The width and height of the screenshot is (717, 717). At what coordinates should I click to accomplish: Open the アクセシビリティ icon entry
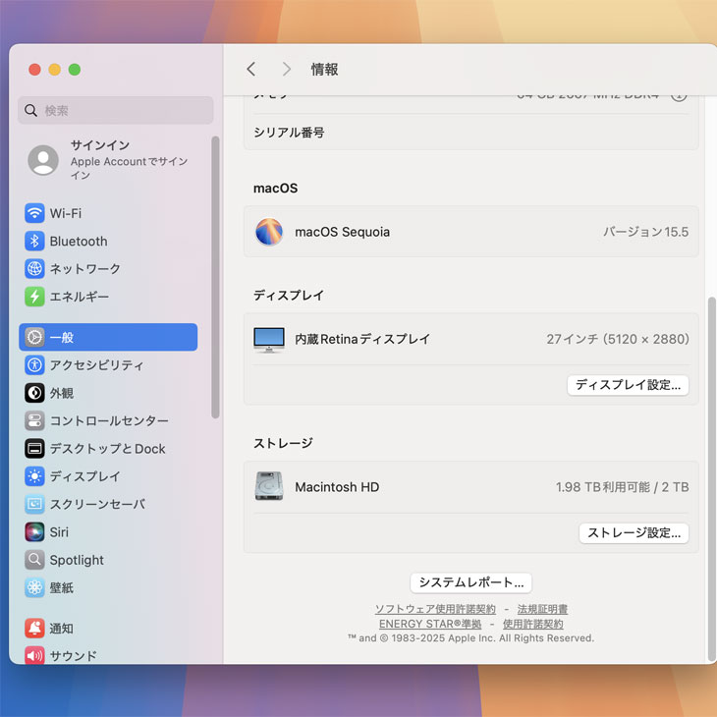click(x=34, y=365)
